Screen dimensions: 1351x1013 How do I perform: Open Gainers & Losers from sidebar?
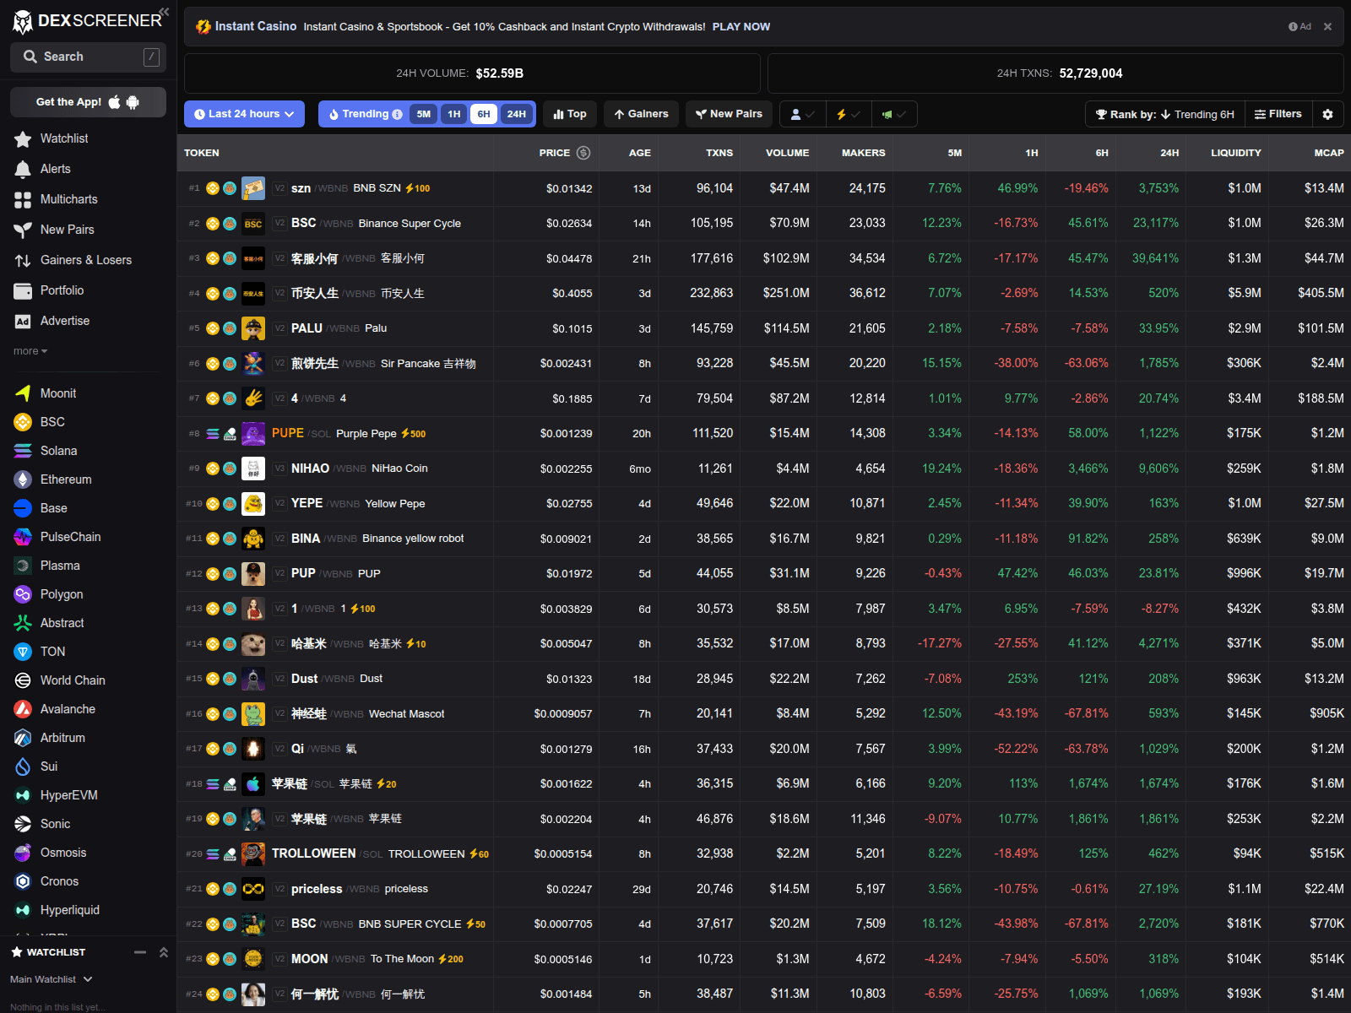coord(86,260)
